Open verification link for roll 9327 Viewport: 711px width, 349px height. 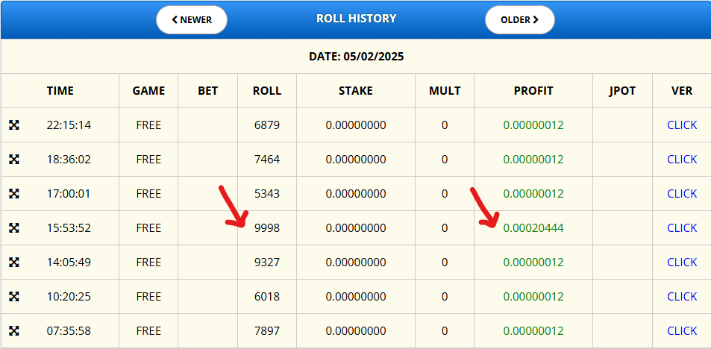coord(681,262)
